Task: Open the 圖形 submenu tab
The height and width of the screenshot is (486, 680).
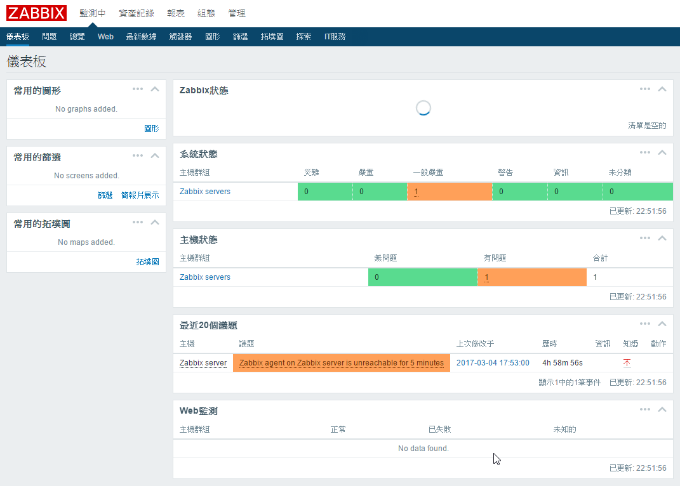Action: (x=213, y=37)
